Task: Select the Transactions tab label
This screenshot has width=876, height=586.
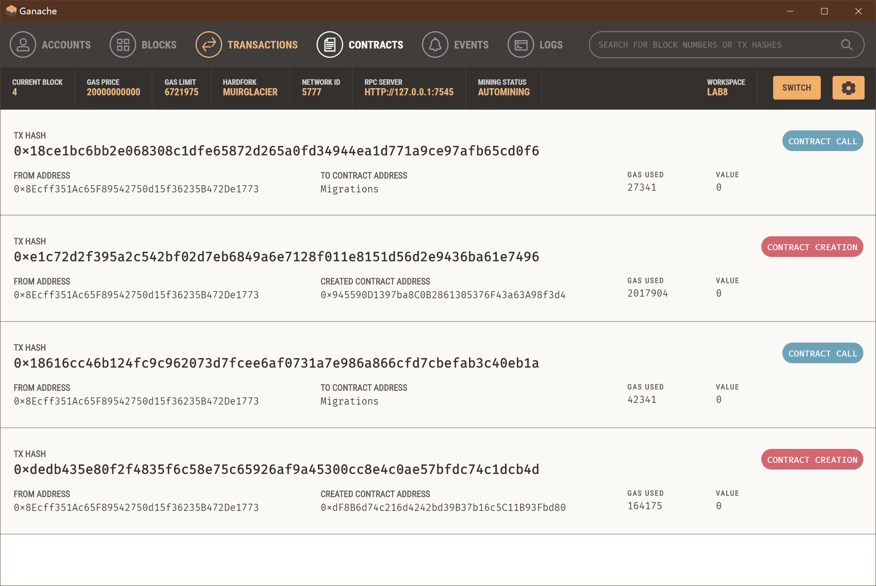Action: [263, 45]
